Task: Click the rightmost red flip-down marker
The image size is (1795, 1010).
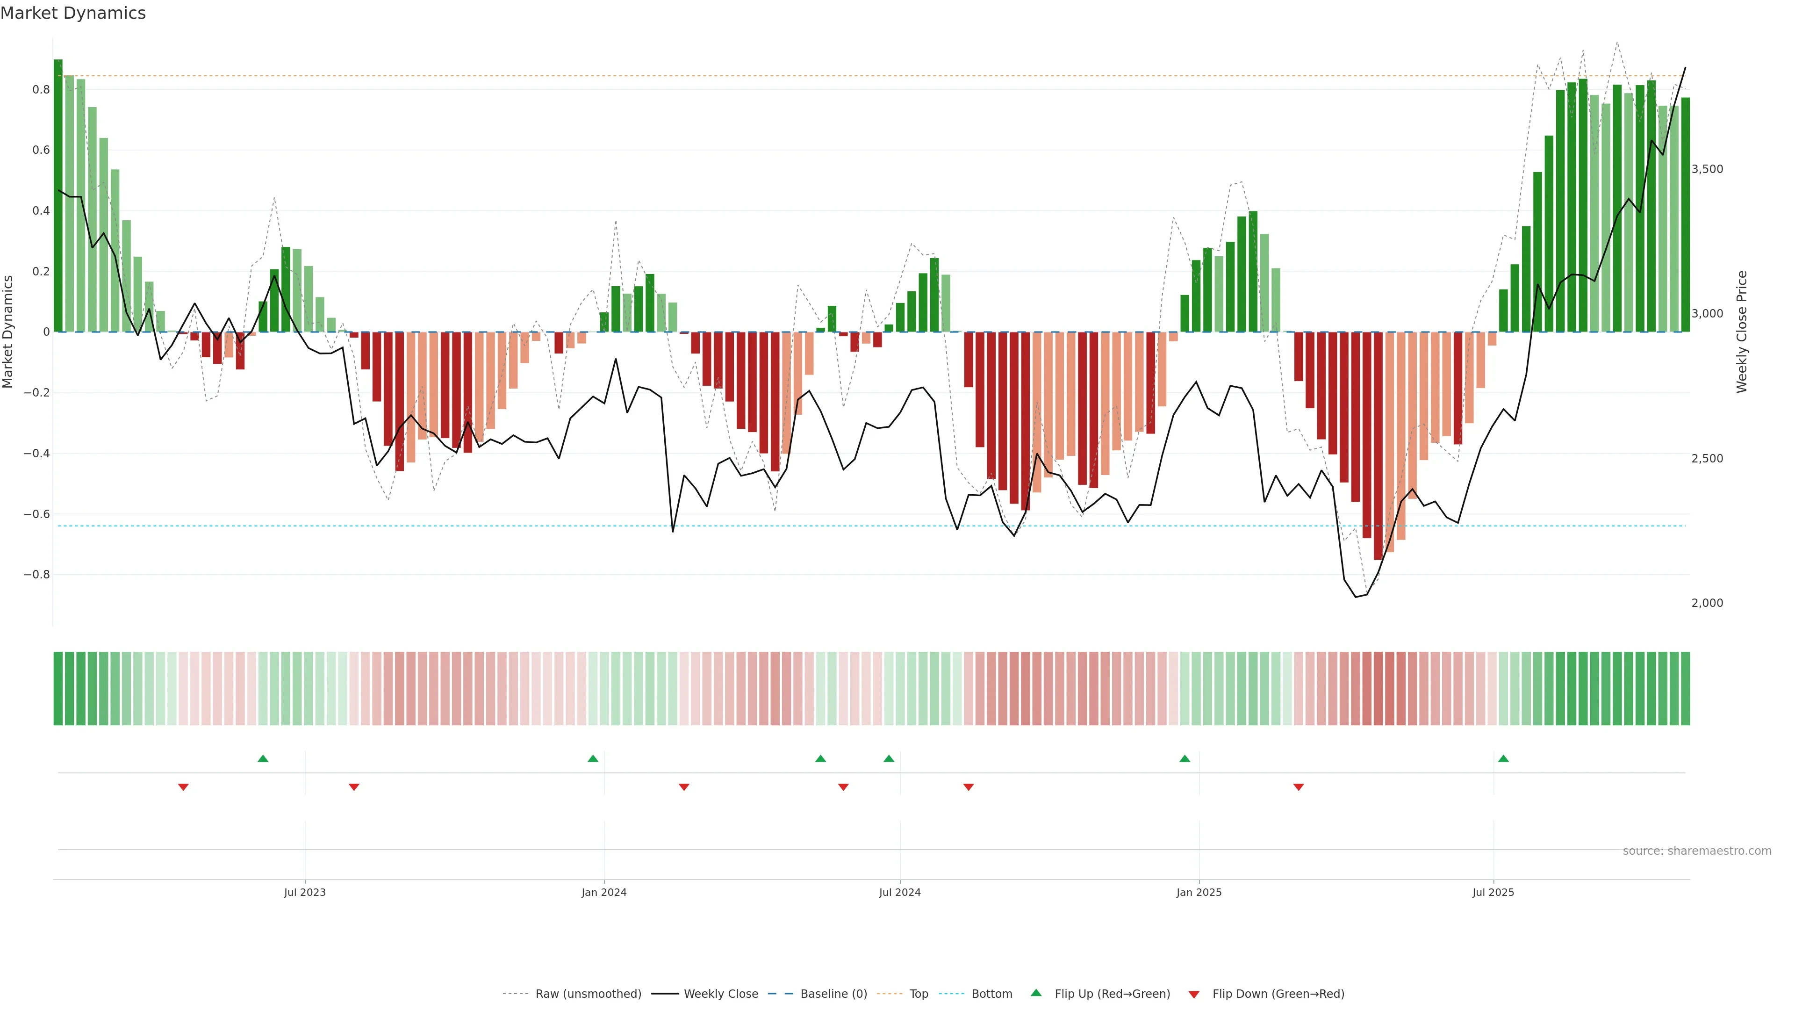Action: click(1298, 787)
